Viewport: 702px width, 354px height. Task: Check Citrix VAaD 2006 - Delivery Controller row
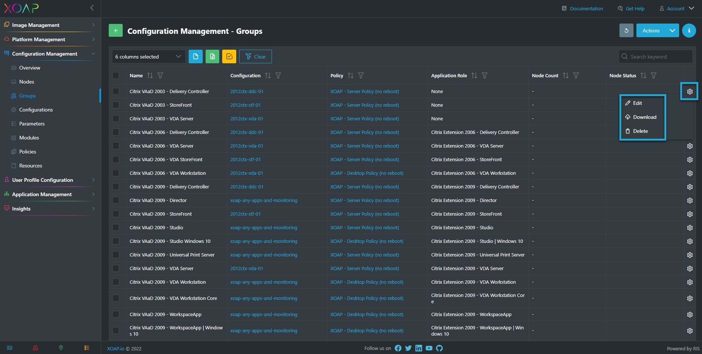point(116,132)
